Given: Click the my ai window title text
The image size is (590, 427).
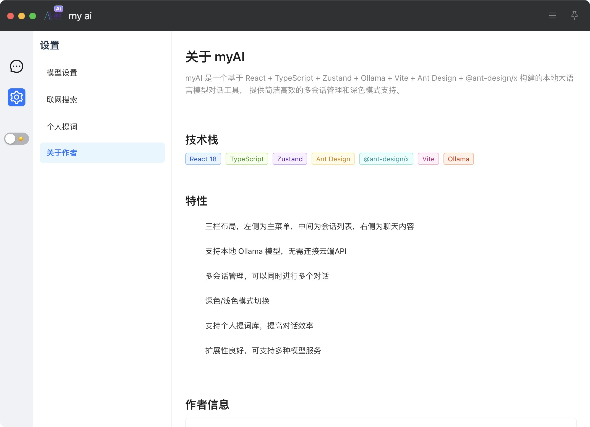Looking at the screenshot, I should tap(80, 16).
